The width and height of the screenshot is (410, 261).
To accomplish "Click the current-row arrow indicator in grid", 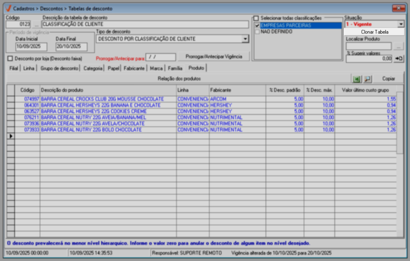I will (x=11, y=136).
